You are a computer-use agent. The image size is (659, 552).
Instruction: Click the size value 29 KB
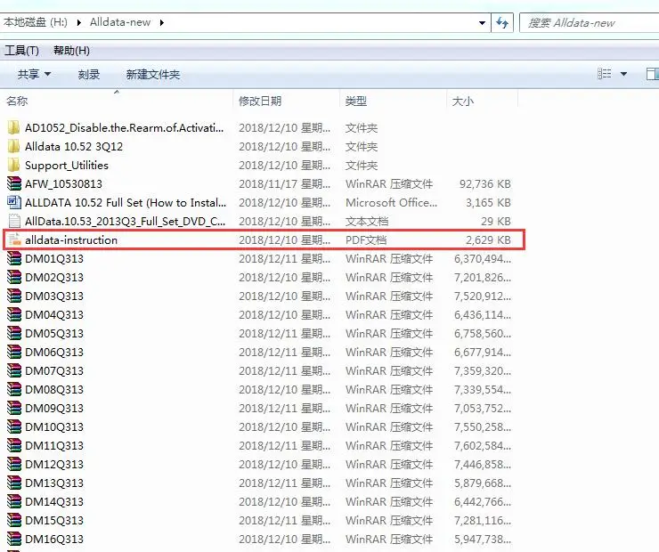click(496, 221)
